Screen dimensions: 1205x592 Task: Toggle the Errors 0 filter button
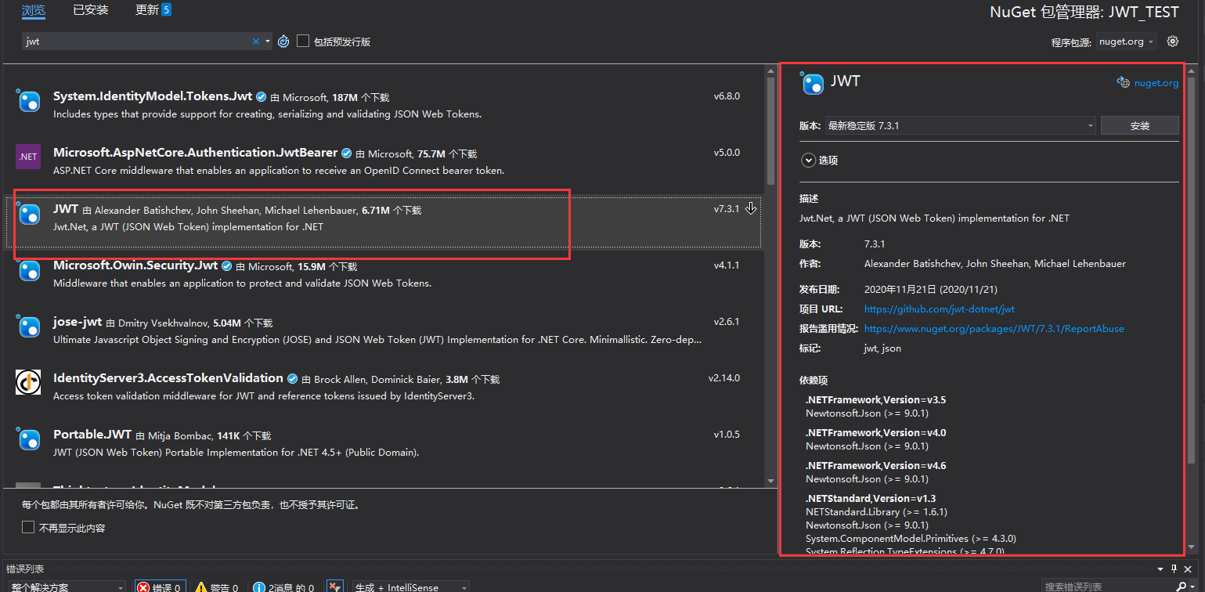160,587
